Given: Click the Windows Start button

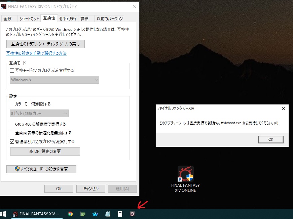Looking at the screenshot, I should click(x=3, y=214).
